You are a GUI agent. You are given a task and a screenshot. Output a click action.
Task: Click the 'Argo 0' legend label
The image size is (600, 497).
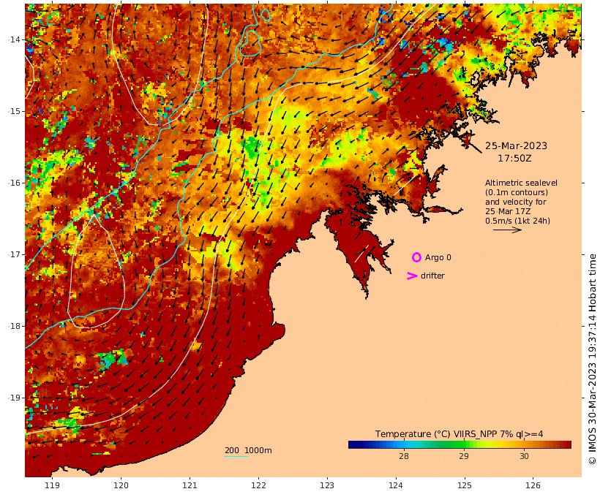[438, 258]
